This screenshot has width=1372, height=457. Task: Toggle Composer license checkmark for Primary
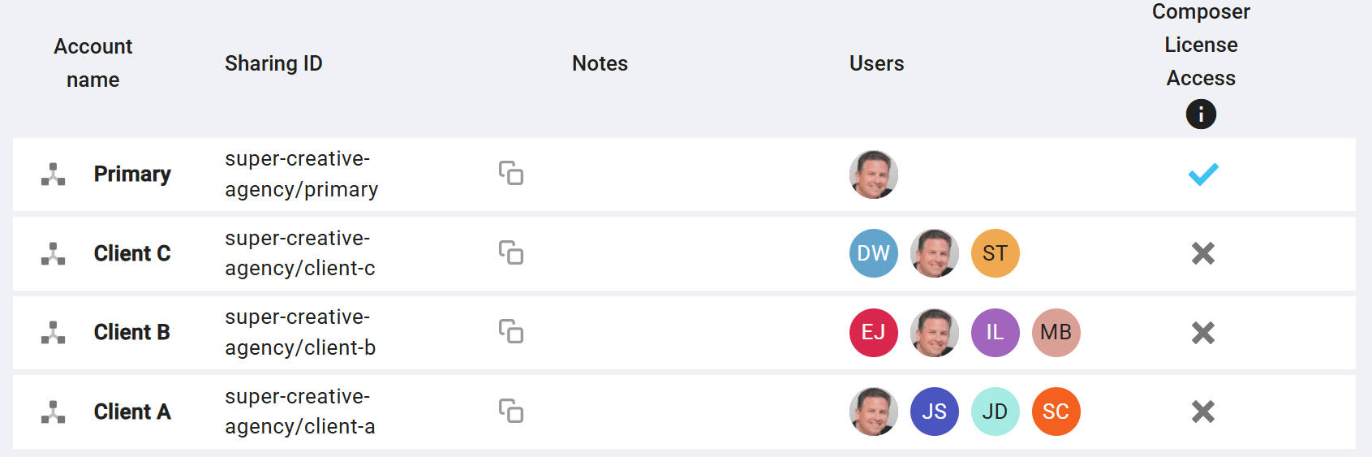pos(1203,175)
